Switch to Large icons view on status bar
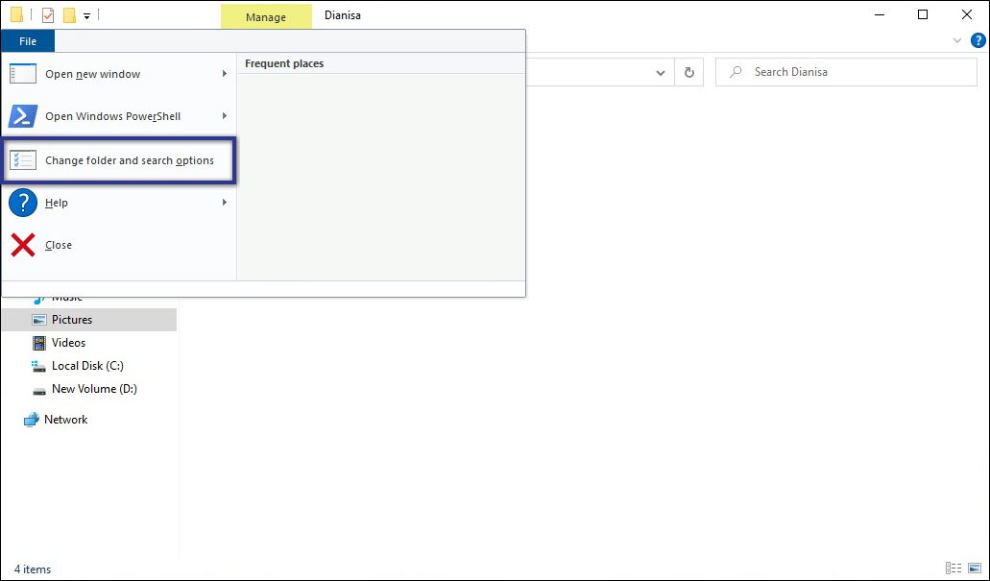The width and height of the screenshot is (990, 581). click(x=973, y=569)
